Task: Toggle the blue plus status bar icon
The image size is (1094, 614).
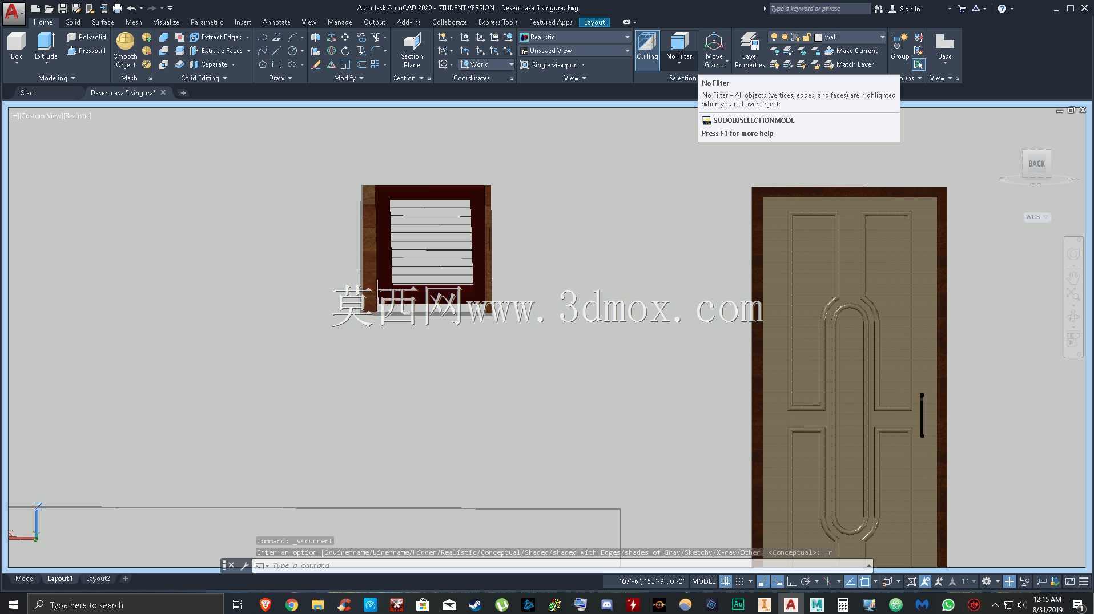Action: pyautogui.click(x=1009, y=581)
